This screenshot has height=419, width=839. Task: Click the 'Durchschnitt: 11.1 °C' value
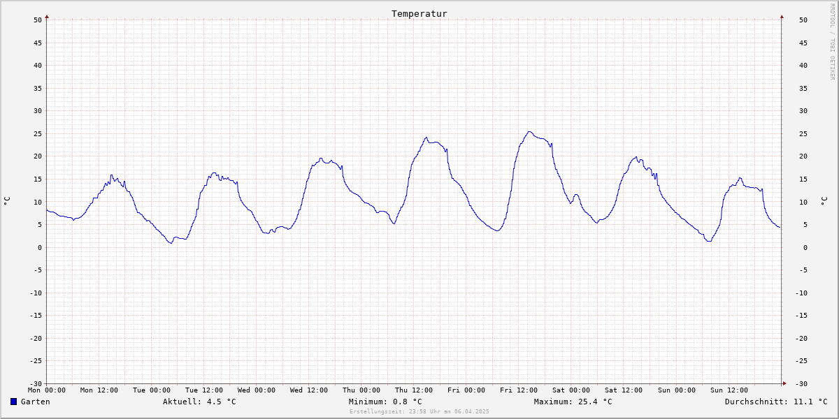(776, 402)
